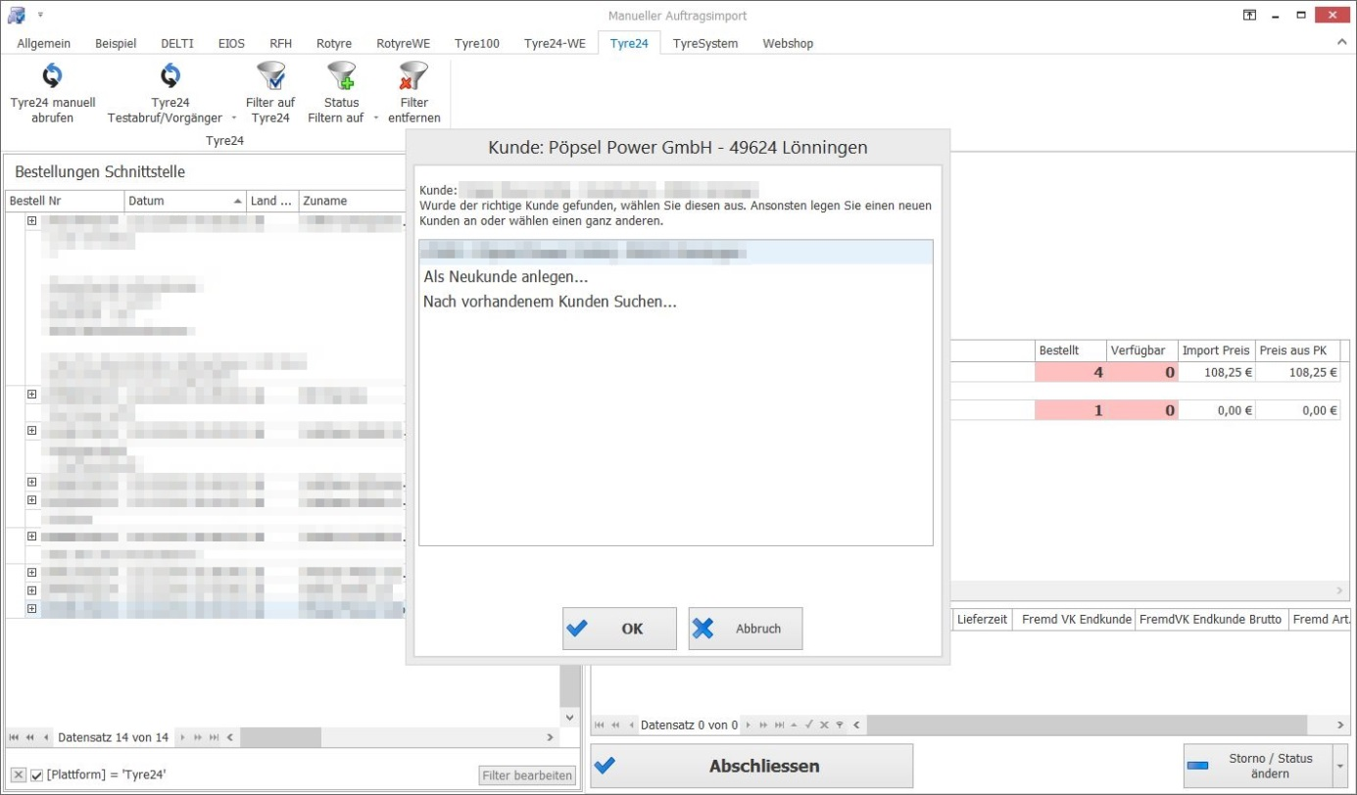This screenshot has height=795, width=1357.
Task: Switch to the Webshop tab
Action: 788,43
